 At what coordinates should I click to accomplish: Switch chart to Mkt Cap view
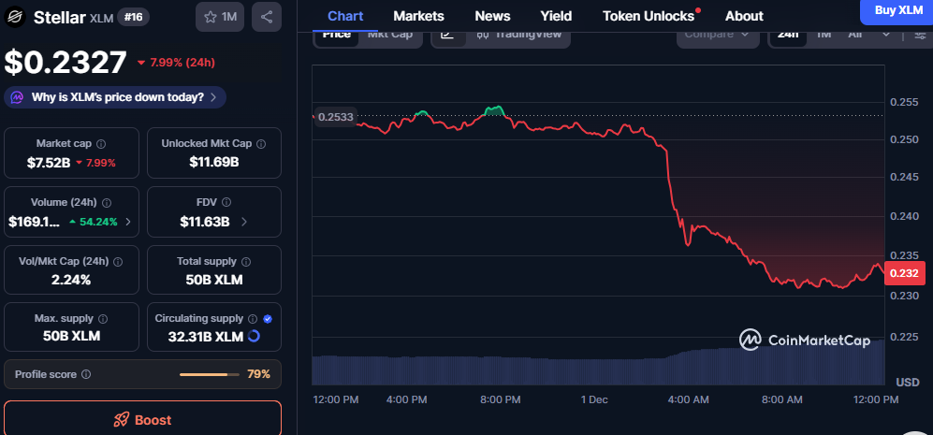(x=390, y=35)
